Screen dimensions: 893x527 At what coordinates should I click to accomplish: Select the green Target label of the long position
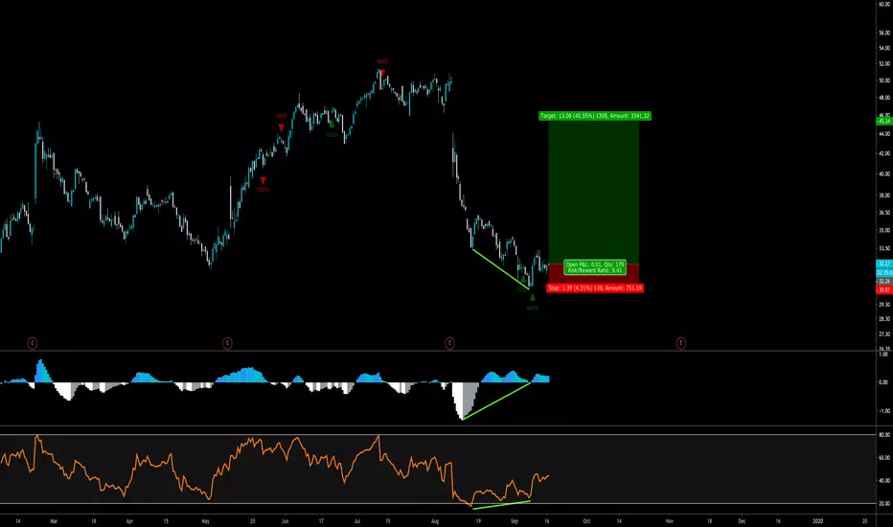[x=595, y=116]
